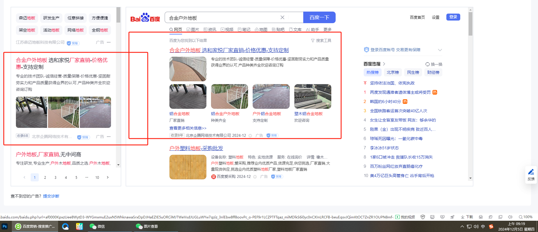Clear the search box with the X icon
Image resolution: width=538 pixels, height=232 pixels.
click(282, 18)
